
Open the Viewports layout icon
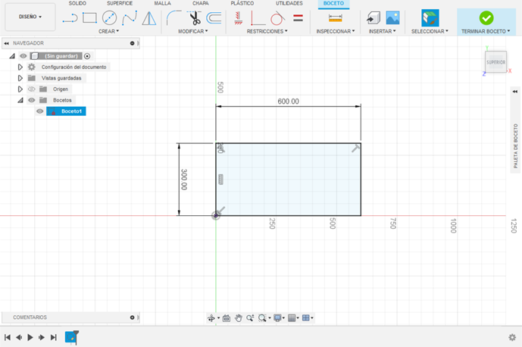[305, 318]
